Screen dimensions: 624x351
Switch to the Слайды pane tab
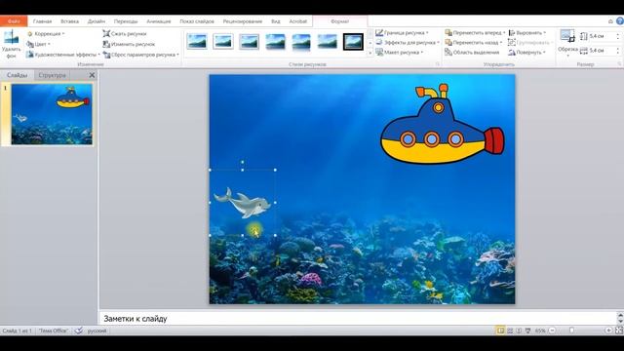(x=18, y=75)
